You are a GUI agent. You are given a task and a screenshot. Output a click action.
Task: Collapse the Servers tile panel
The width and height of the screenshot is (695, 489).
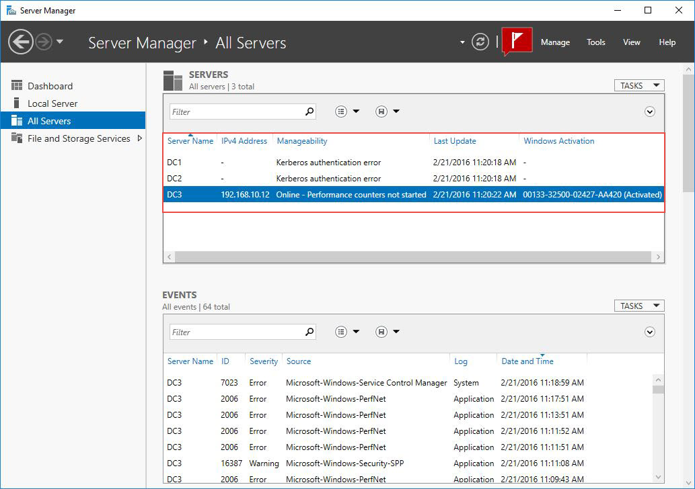[x=649, y=111]
